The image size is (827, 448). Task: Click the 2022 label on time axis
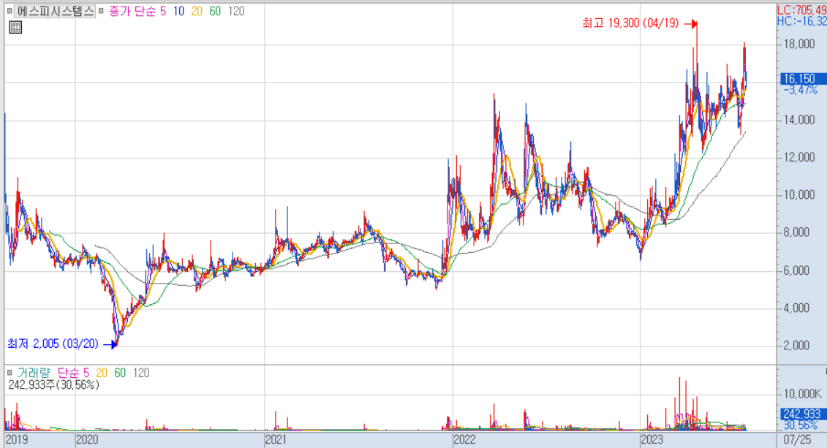point(464,439)
